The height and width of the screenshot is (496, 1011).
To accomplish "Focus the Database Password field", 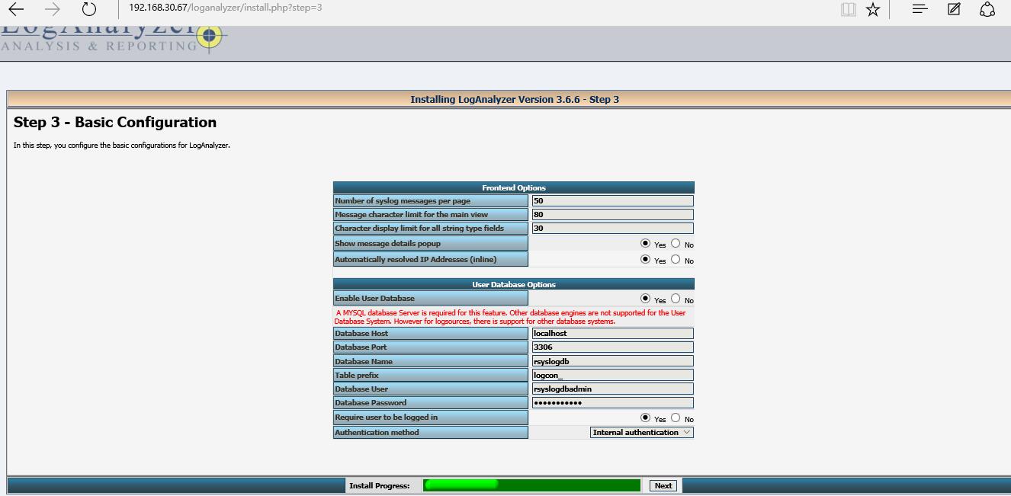I will tap(613, 402).
